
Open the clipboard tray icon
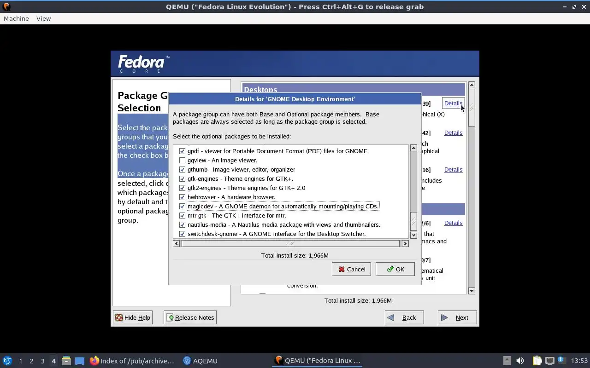537,361
